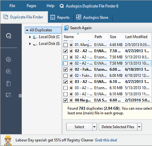This screenshot has width=152, height=146.
Task: Switch to Duplicate File Finder tab
Action: (x=24, y=17)
